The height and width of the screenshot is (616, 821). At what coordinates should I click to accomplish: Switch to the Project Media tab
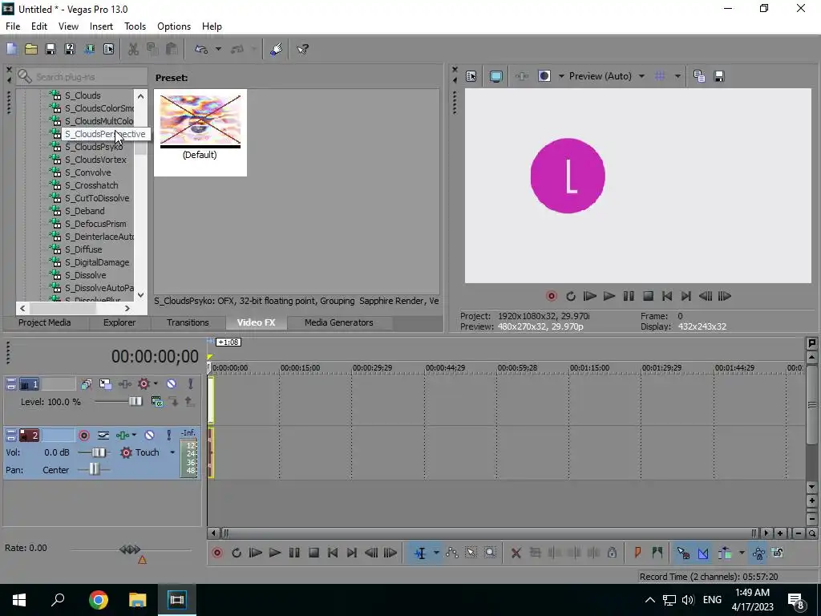coord(45,322)
